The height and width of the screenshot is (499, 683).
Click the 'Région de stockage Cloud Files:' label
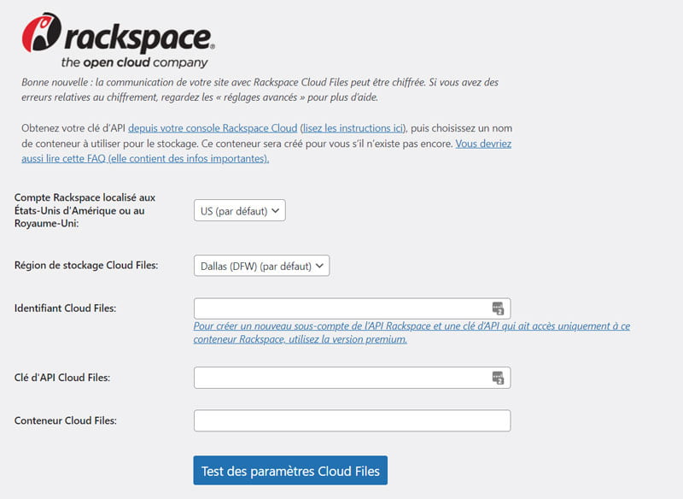pyautogui.click(x=86, y=266)
